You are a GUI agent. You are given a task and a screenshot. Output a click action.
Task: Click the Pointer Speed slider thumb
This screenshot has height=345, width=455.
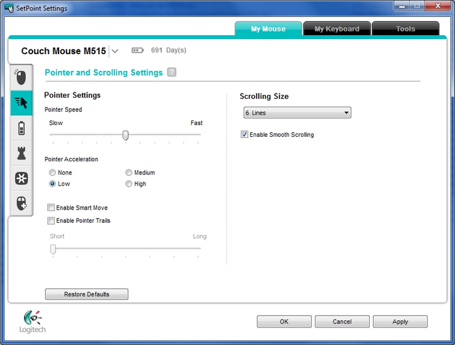coord(125,135)
